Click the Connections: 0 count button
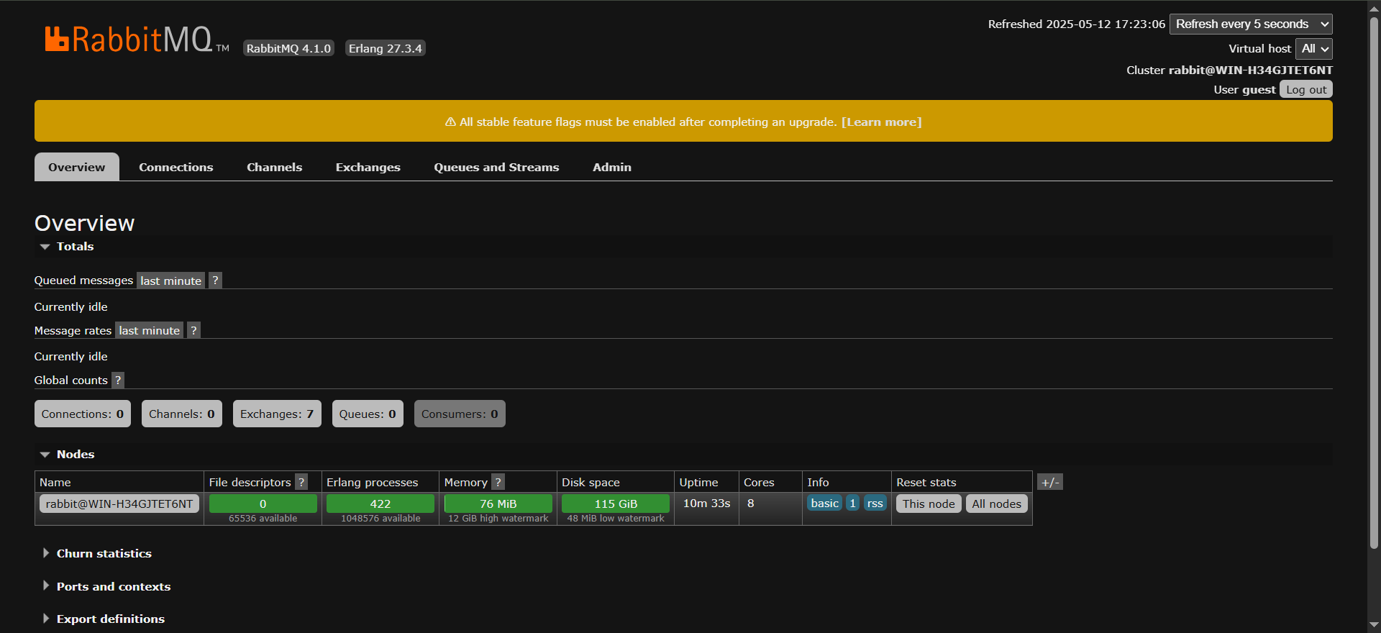Screen dimensions: 1381x633 (x=83, y=414)
